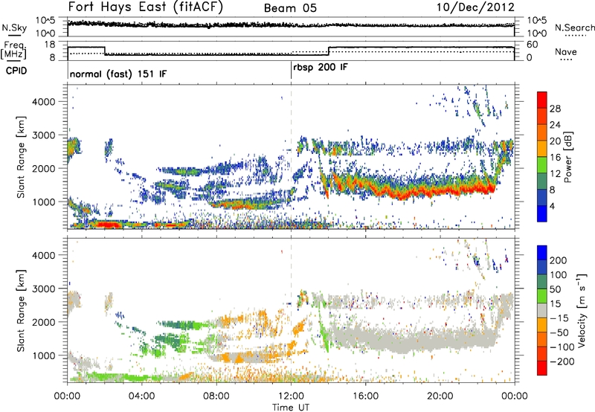595x412 pixels.
Task: Click the "Velocity [m s-1]" colorbar title
Action: 582,310
